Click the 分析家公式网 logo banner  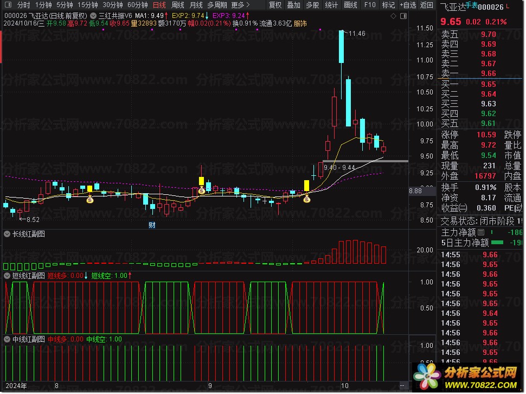pos(467,377)
